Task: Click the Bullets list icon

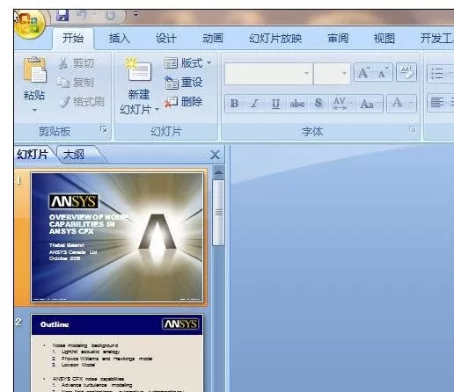Action: (436, 73)
